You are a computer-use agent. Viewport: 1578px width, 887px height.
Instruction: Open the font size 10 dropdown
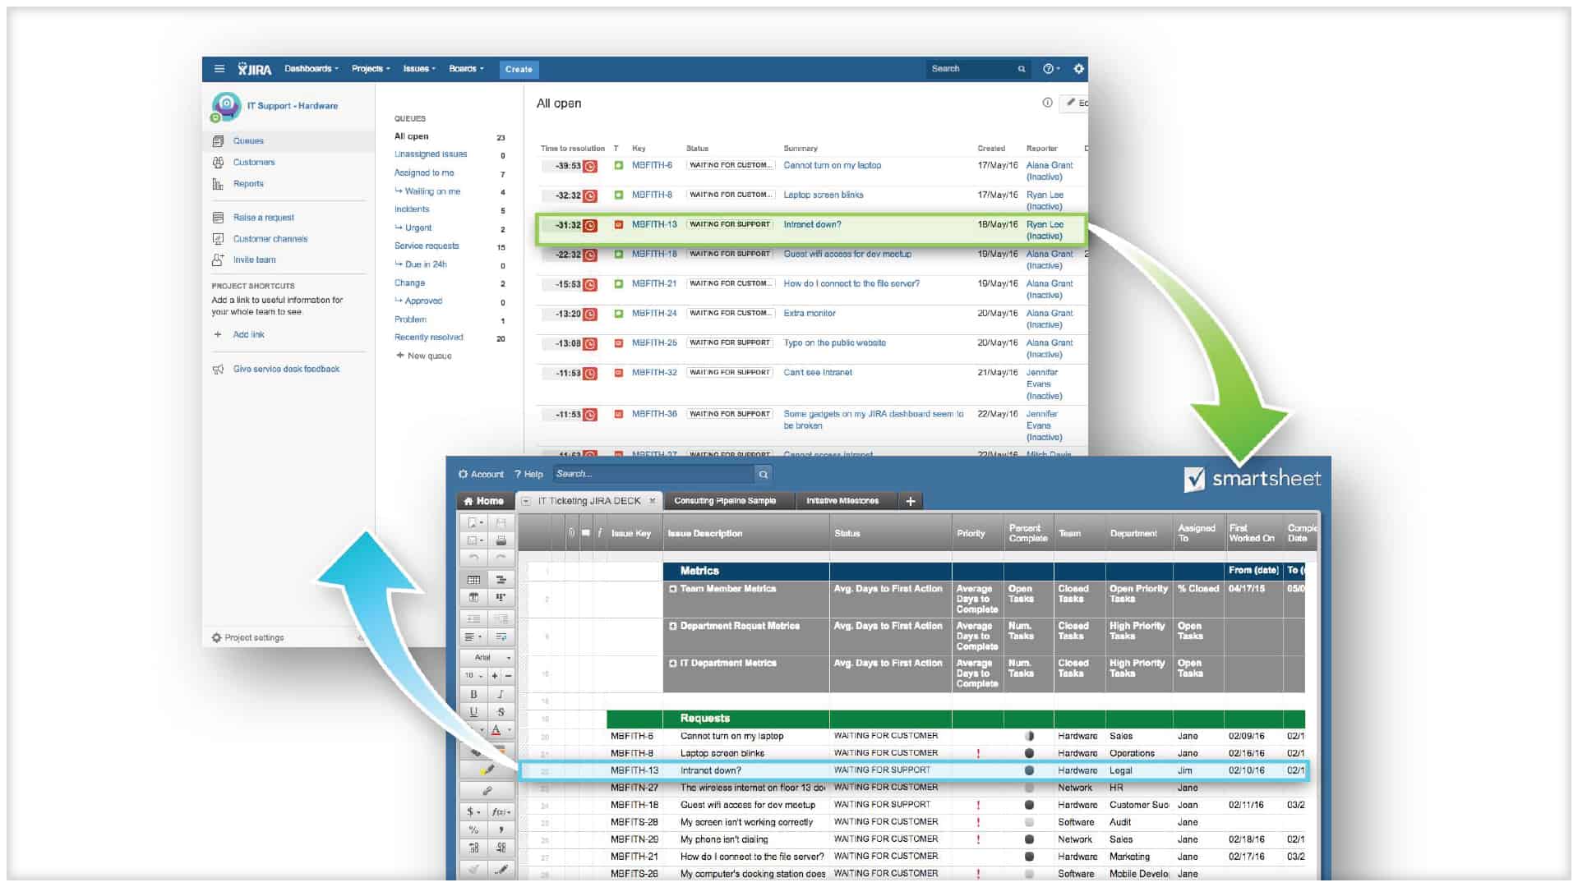click(473, 676)
